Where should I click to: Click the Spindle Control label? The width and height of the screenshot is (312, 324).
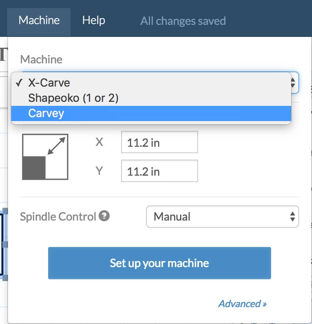58,217
